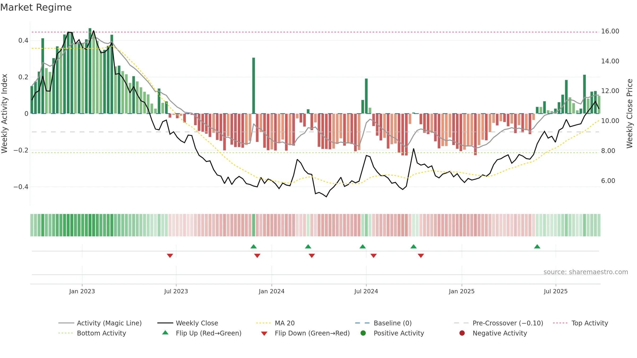The height and width of the screenshot is (358, 637).
Task: Toggle the Pre-Crossover (−0.10) legend entry
Action: (x=499, y=323)
